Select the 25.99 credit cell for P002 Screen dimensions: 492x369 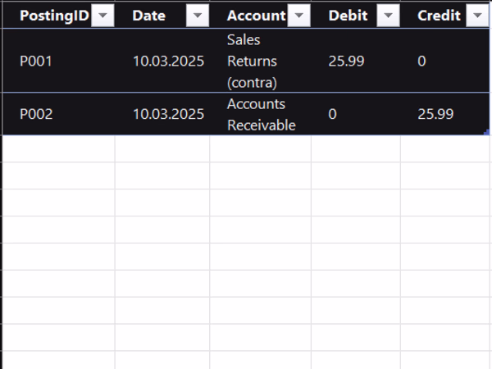pyautogui.click(x=435, y=114)
